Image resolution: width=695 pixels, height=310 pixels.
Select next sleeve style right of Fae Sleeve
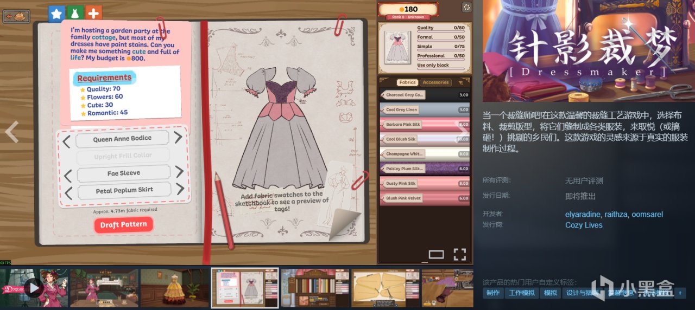tap(179, 172)
